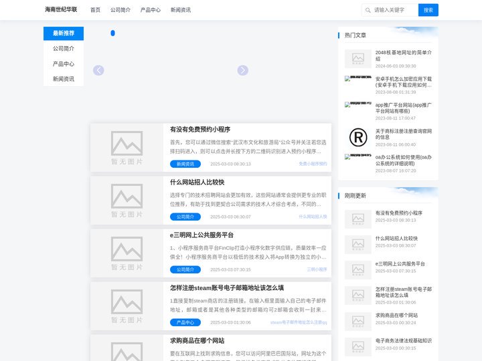
Task: Click 公司简介 tag on 什么网站招人比较快
Action: tap(185, 217)
